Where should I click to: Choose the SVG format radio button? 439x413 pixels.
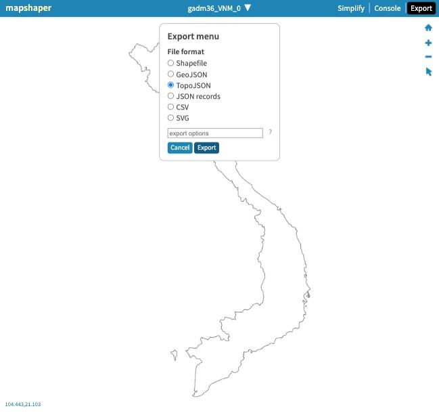(170, 118)
